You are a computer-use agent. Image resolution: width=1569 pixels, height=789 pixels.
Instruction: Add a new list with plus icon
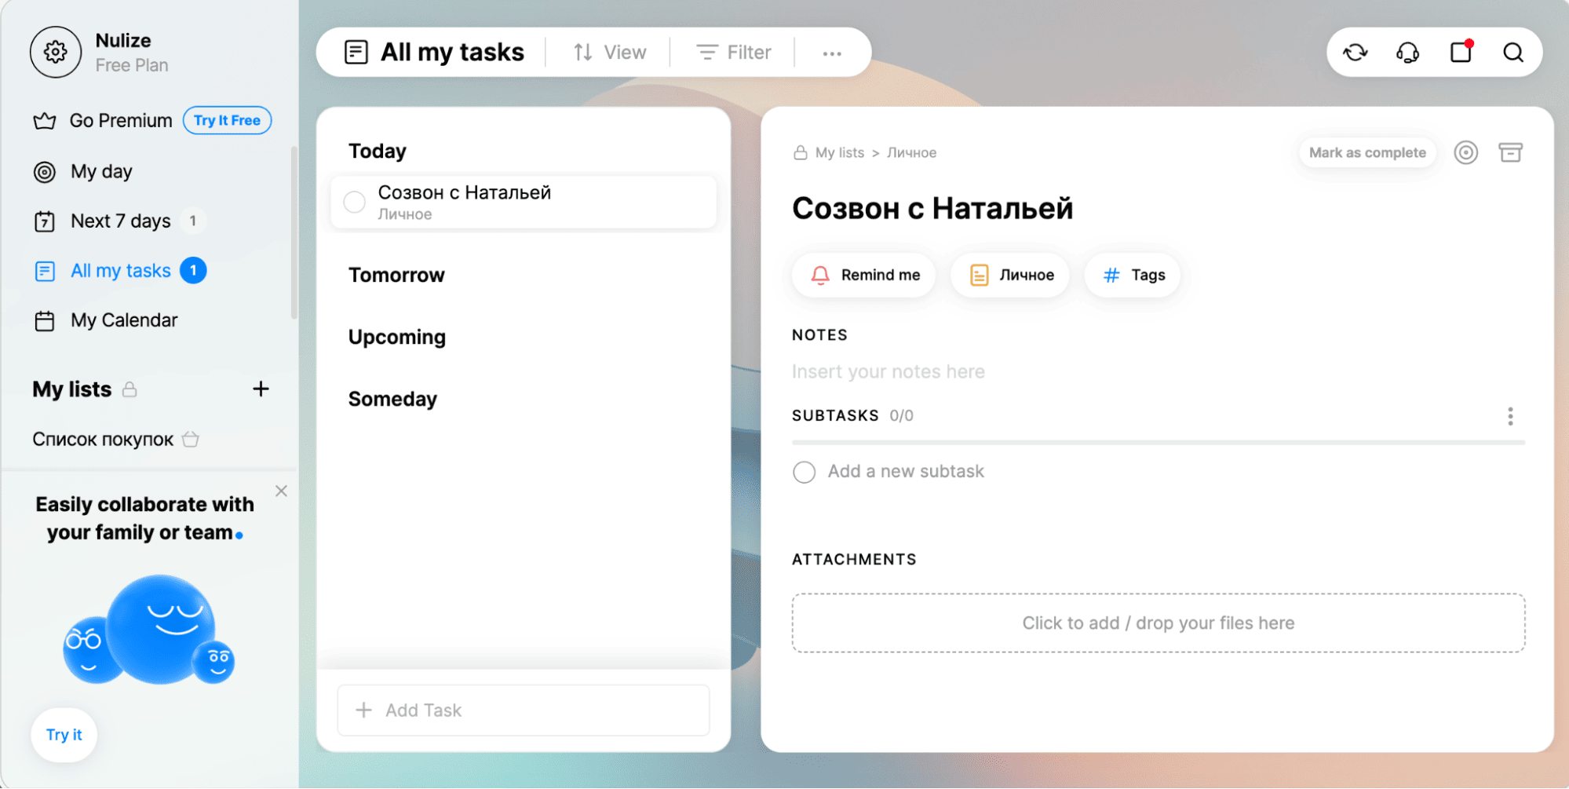261,389
